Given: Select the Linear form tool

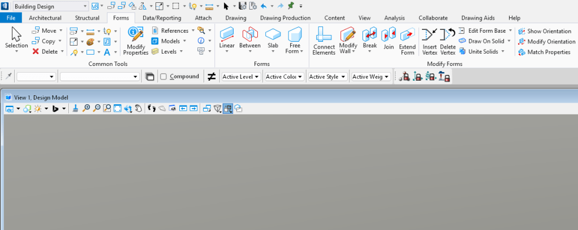Looking at the screenshot, I should pyautogui.click(x=227, y=41).
